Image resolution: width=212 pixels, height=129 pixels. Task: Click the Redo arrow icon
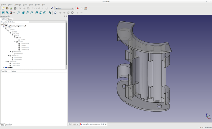click(x=39, y=8)
